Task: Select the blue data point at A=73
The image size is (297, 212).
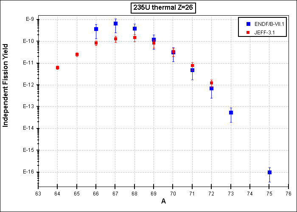Action: pyautogui.click(x=231, y=112)
